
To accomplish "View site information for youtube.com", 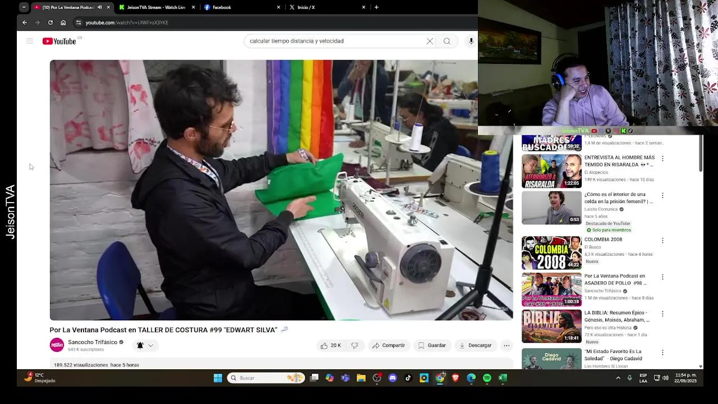I will pyautogui.click(x=79, y=22).
